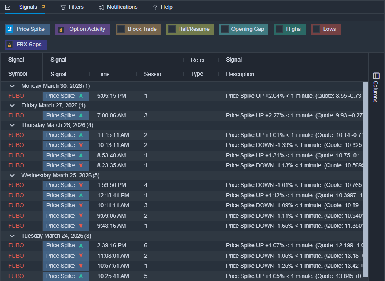The image size is (385, 281).
Task: Click the up arrow on 5:05:15 PM spike
Action: coord(81,96)
